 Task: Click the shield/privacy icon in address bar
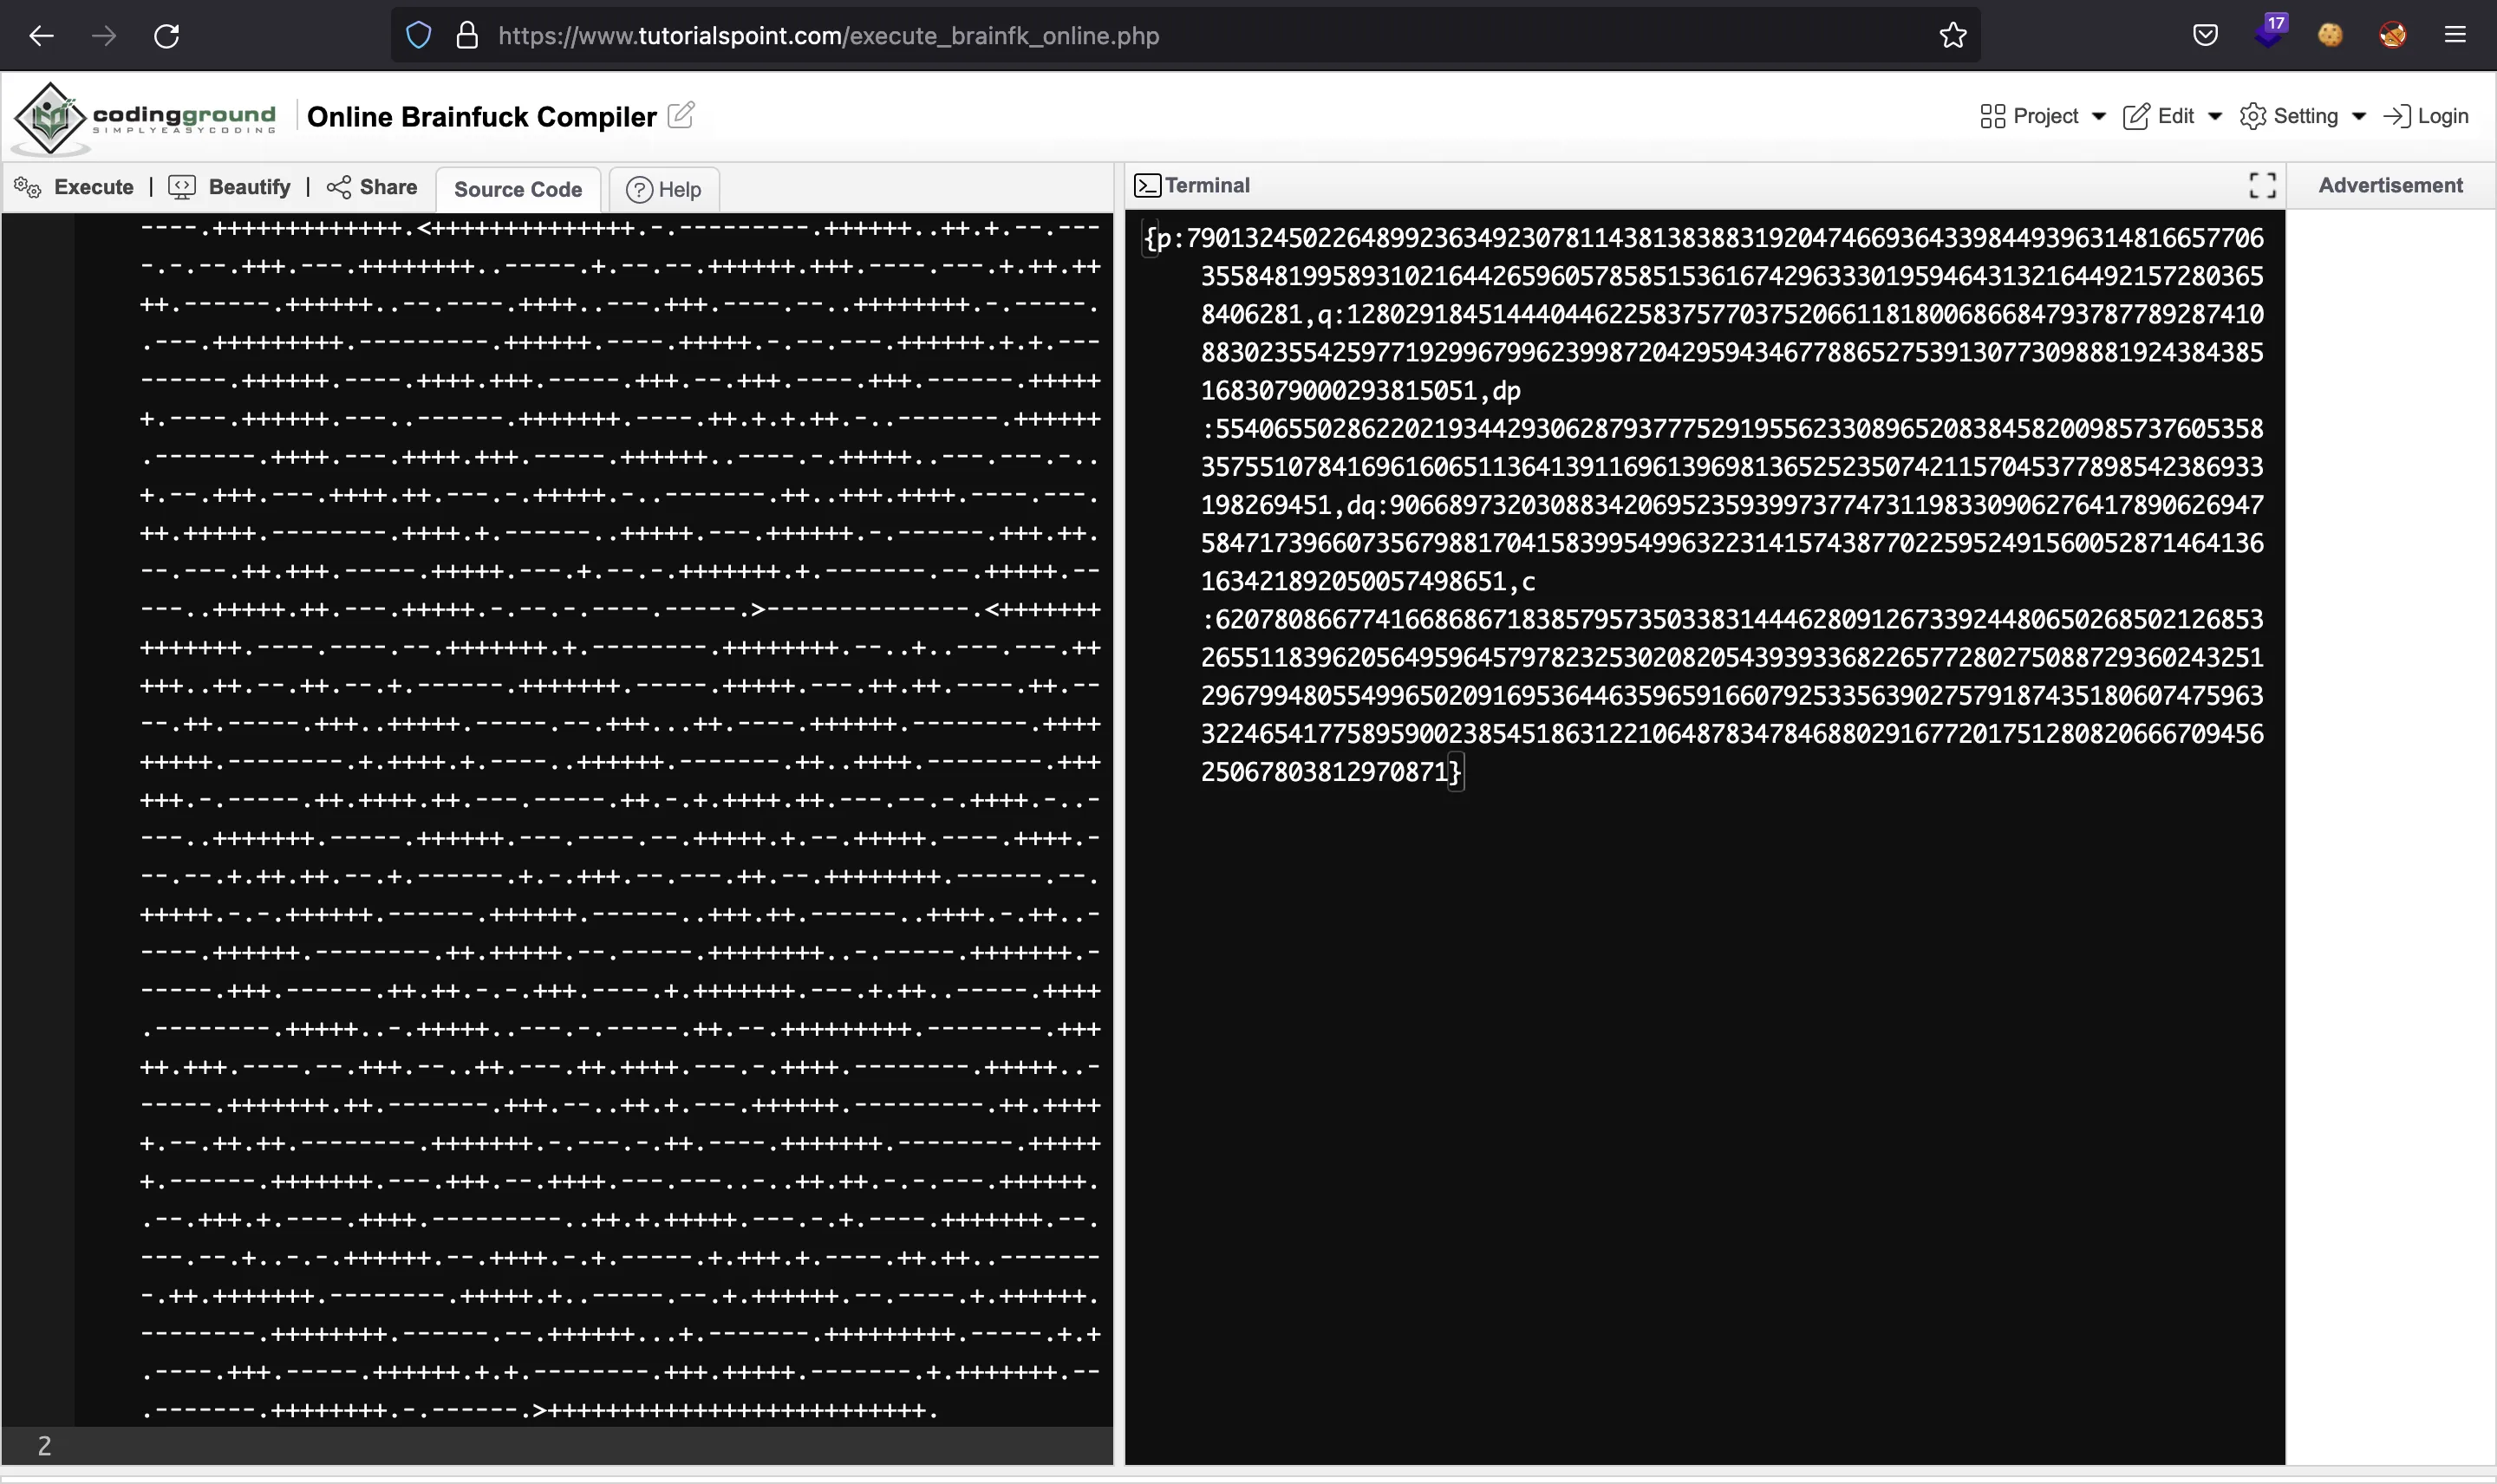[x=419, y=36]
